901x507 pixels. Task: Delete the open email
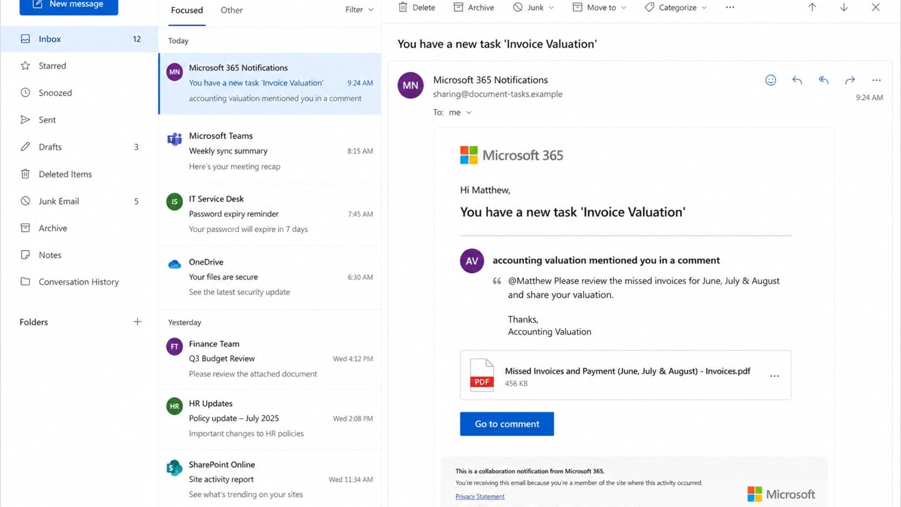point(417,8)
